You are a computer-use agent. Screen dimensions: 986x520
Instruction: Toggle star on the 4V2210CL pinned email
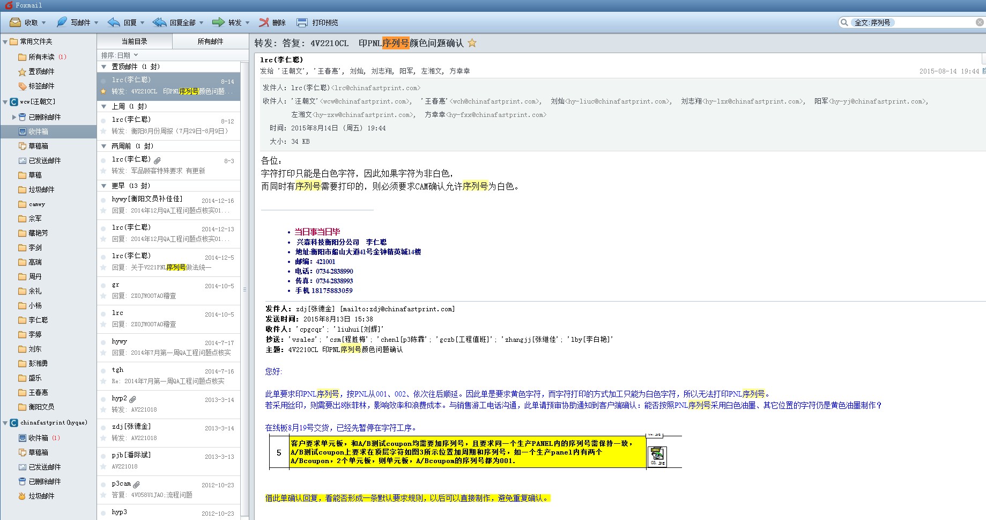[103, 92]
